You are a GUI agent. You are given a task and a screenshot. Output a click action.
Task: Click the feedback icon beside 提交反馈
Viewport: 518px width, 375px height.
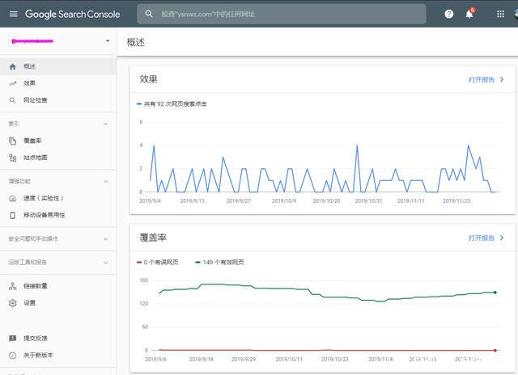pyautogui.click(x=13, y=338)
